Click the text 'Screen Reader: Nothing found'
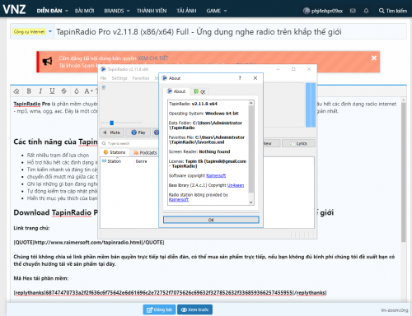 pyautogui.click(x=199, y=151)
